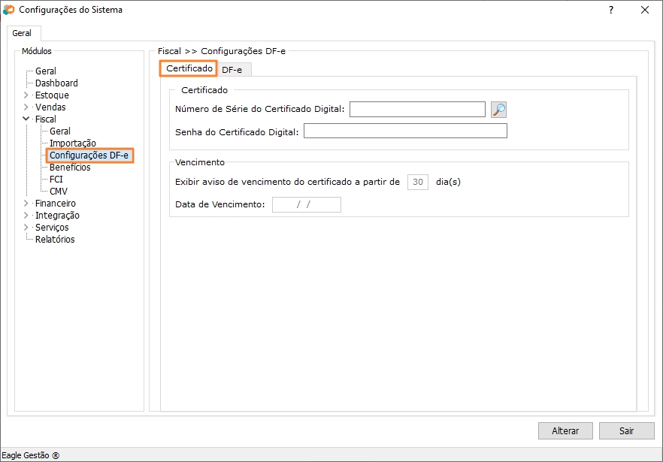Expand the Estoque module tree

(x=26, y=95)
